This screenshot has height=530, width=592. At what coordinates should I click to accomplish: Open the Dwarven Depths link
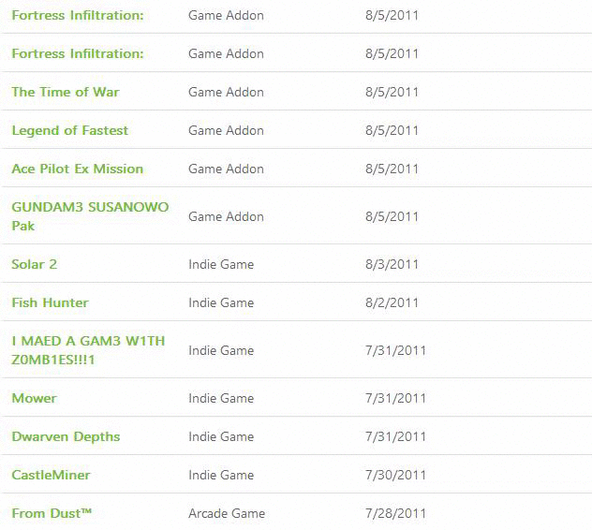point(66,436)
